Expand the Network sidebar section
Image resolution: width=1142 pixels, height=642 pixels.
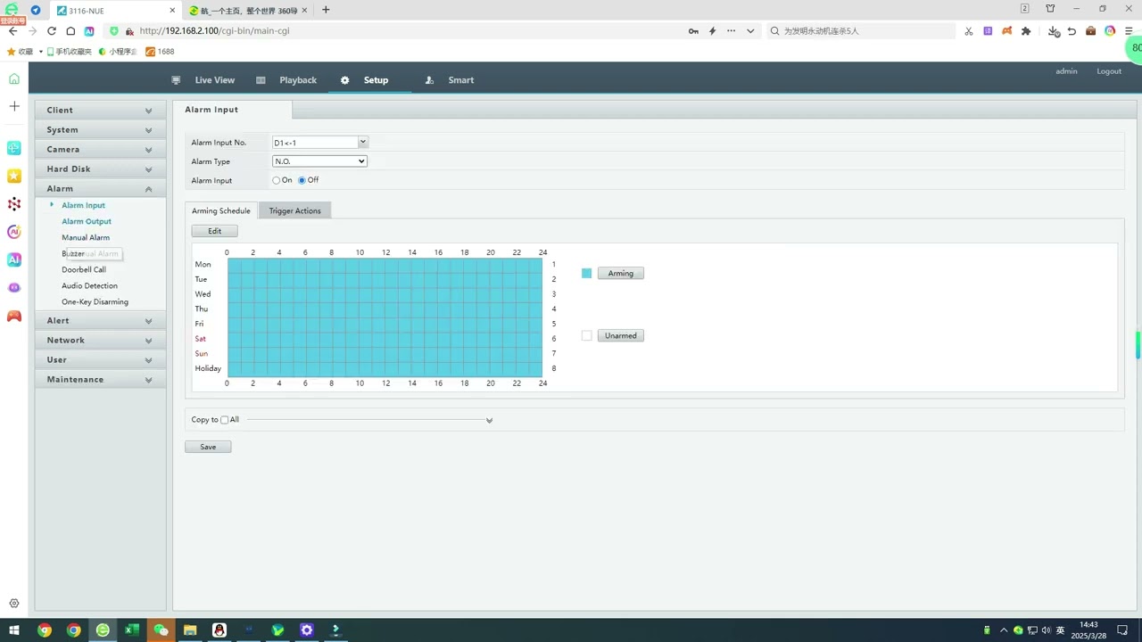100,341
